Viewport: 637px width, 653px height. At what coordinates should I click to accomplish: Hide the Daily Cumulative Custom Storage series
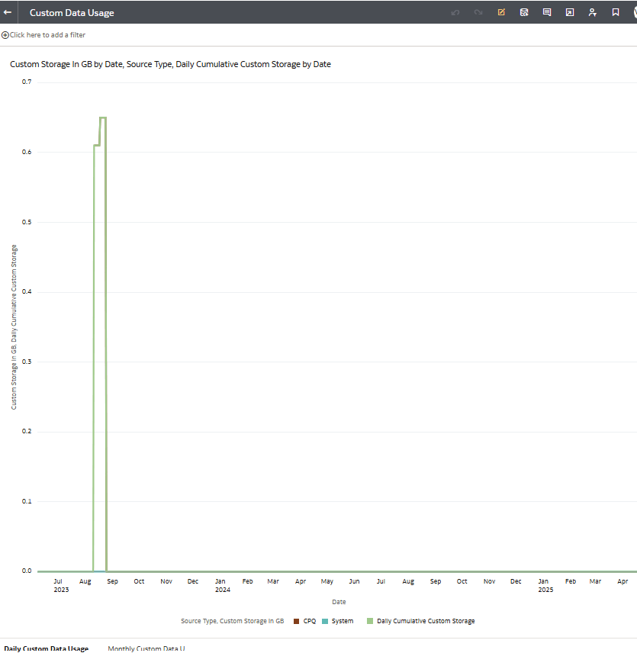(420, 621)
